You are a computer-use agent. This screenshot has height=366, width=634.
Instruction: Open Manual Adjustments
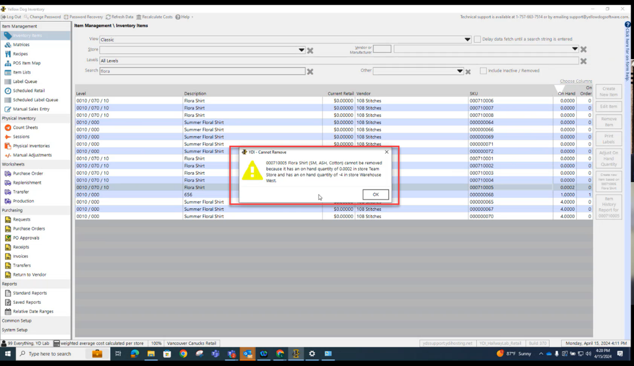(x=32, y=155)
